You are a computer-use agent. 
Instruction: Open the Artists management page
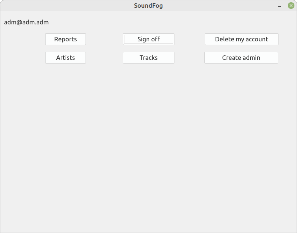pyautogui.click(x=66, y=58)
